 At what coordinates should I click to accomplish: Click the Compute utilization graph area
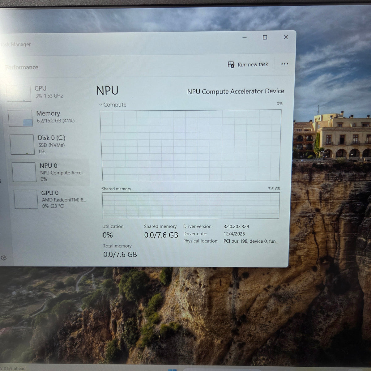click(x=190, y=145)
